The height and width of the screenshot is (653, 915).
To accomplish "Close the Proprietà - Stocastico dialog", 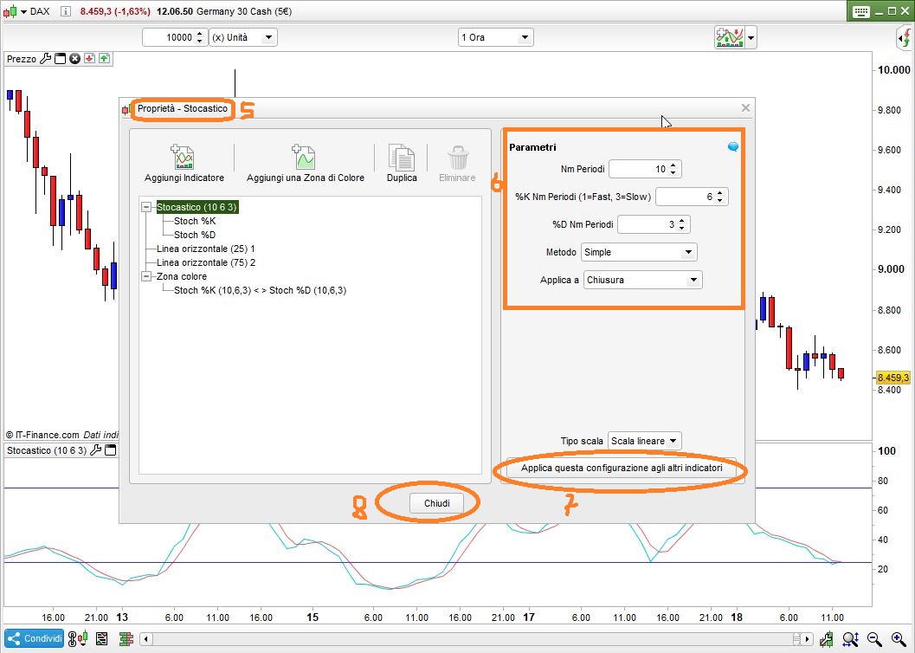I will click(745, 108).
